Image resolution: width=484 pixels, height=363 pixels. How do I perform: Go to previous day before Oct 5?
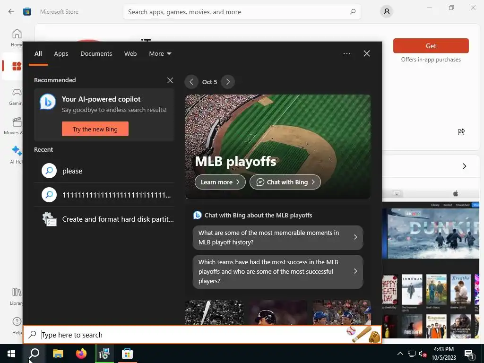pos(191,82)
